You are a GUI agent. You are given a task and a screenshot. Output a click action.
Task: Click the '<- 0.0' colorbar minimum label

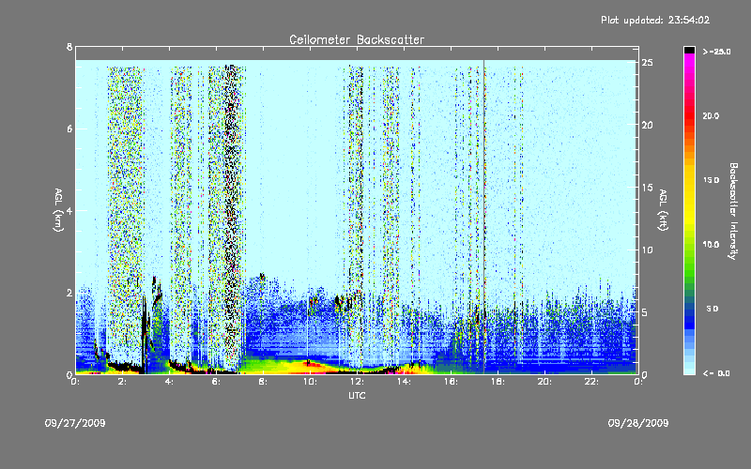click(716, 373)
